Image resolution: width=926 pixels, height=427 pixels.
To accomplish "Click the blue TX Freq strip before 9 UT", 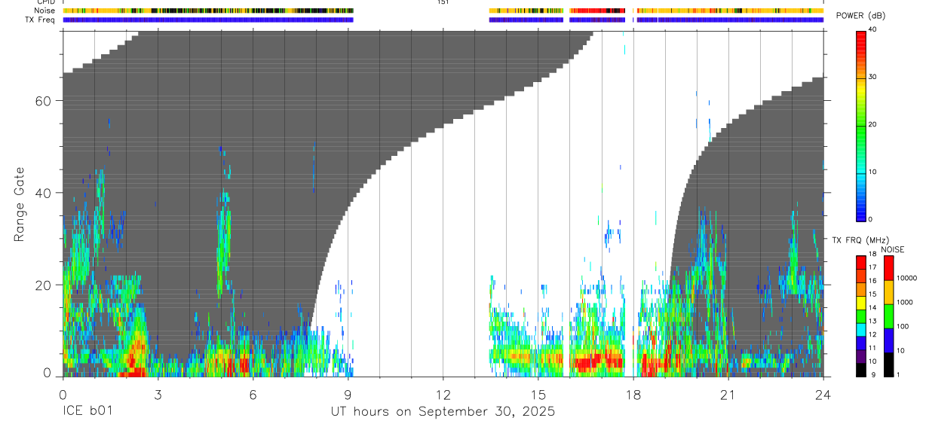I will click(208, 20).
